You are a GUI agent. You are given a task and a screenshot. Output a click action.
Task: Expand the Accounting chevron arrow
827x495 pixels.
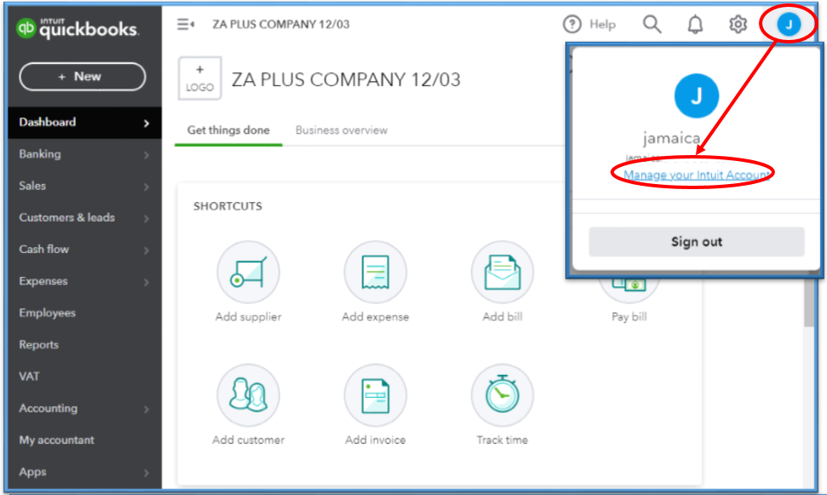[147, 409]
